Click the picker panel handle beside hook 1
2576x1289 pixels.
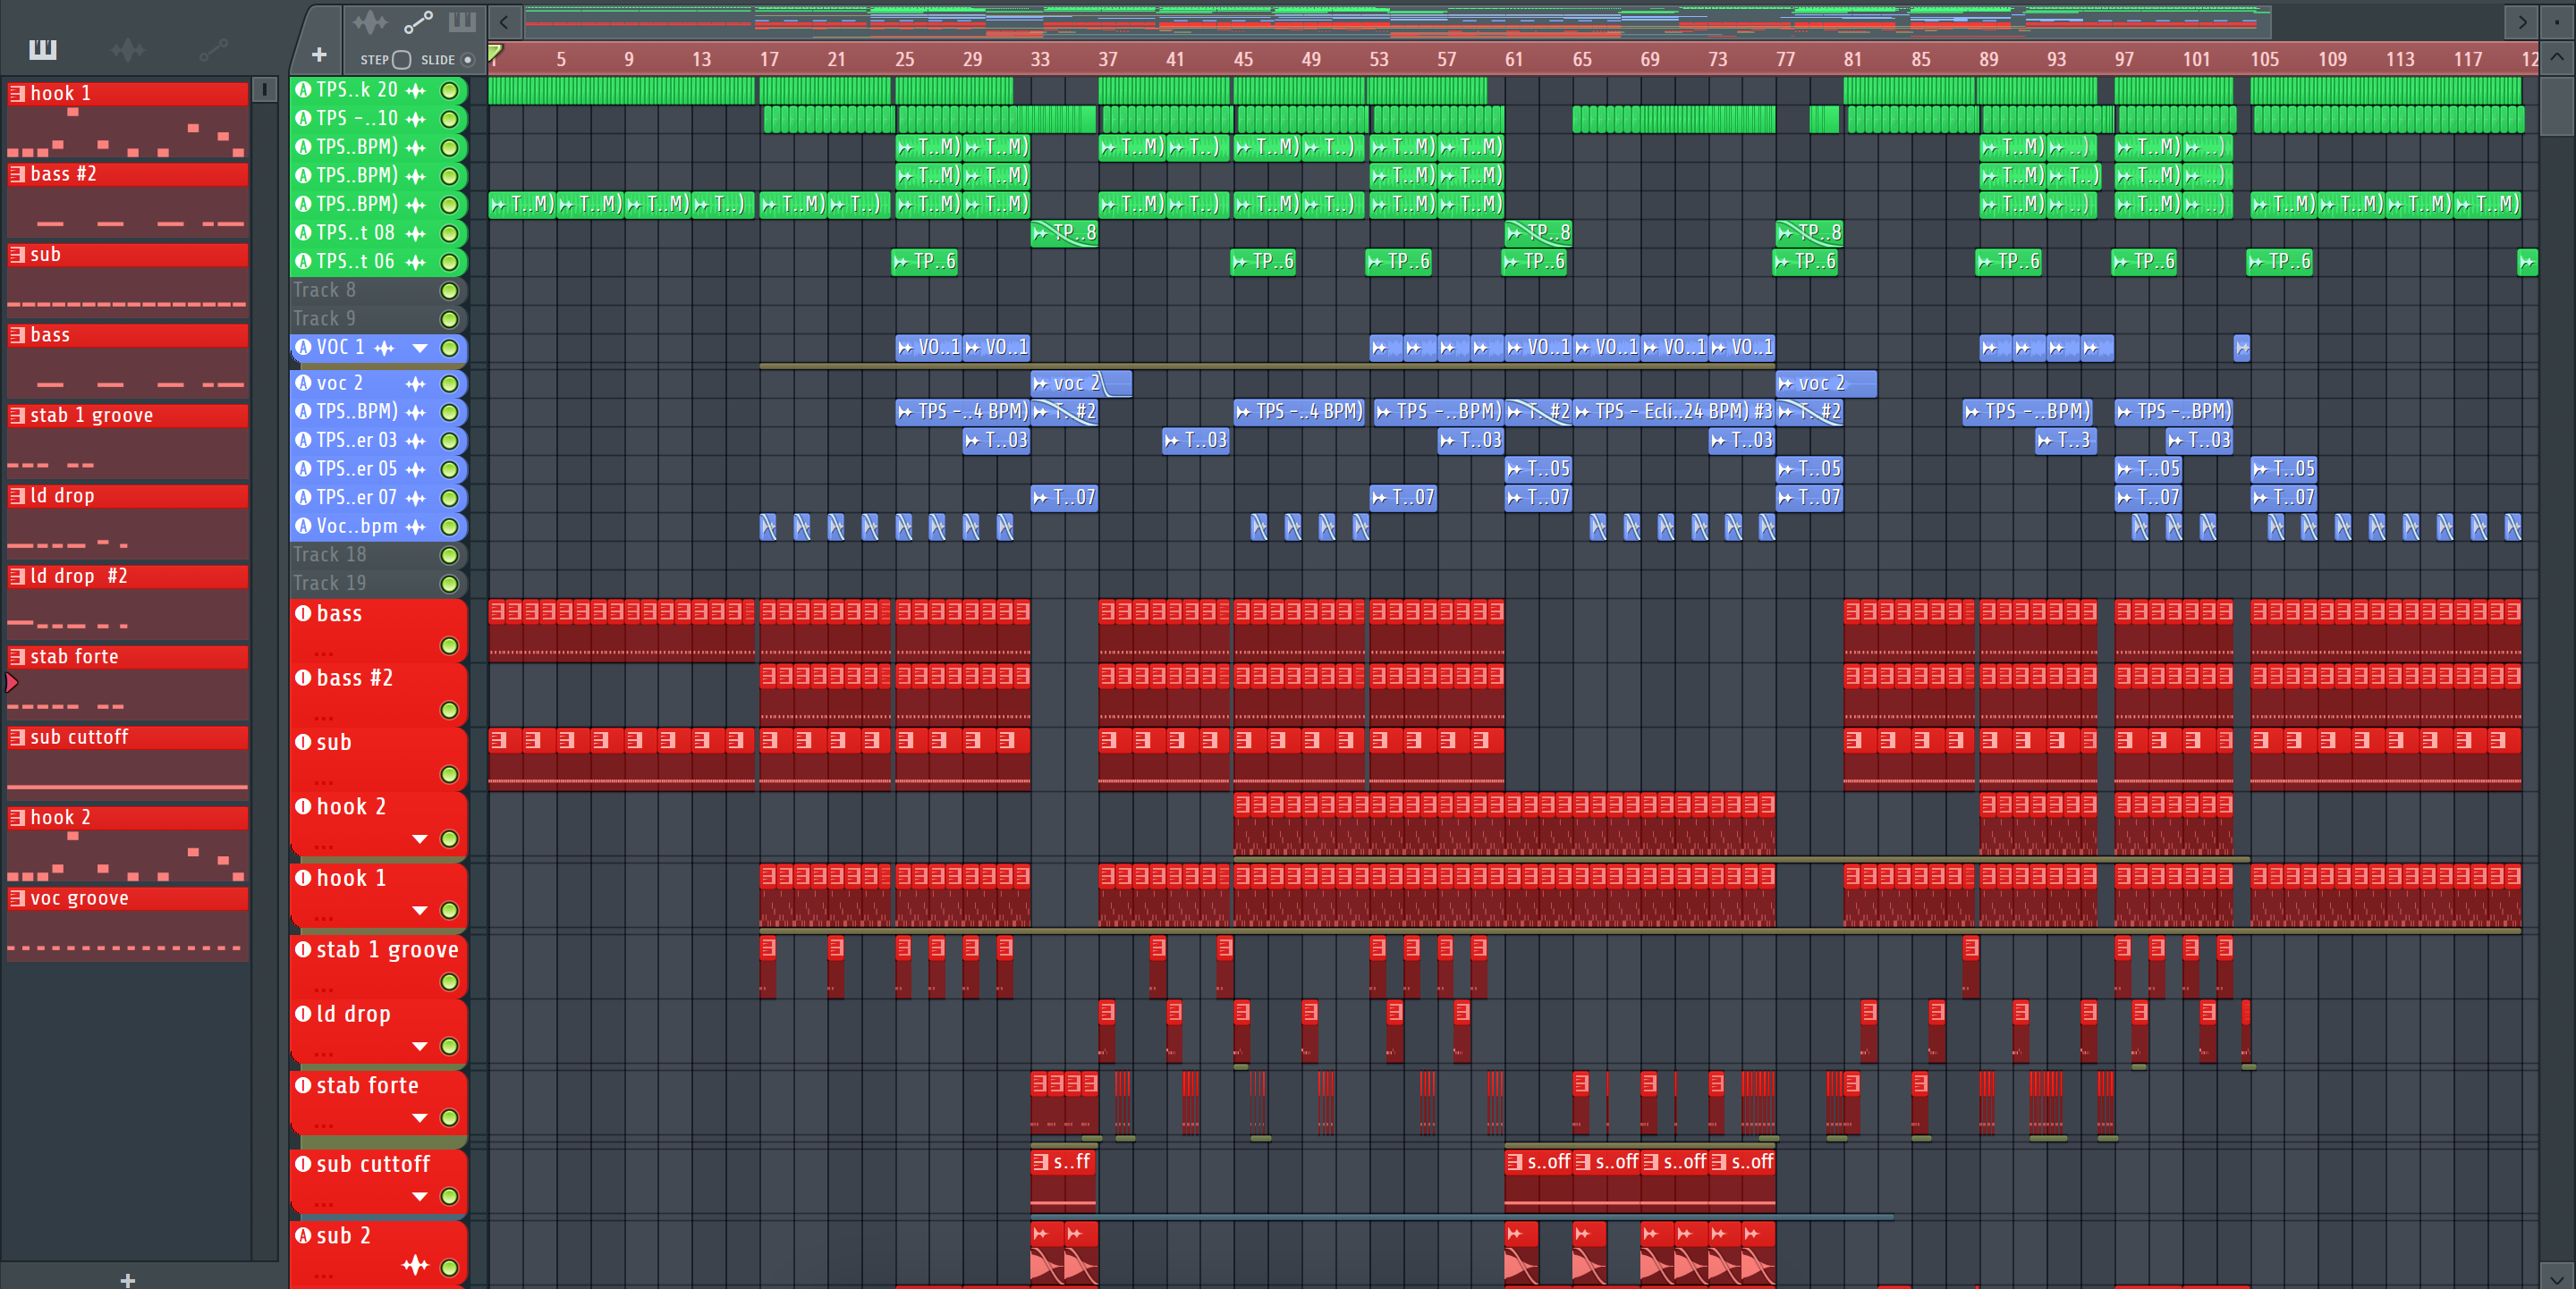click(264, 90)
